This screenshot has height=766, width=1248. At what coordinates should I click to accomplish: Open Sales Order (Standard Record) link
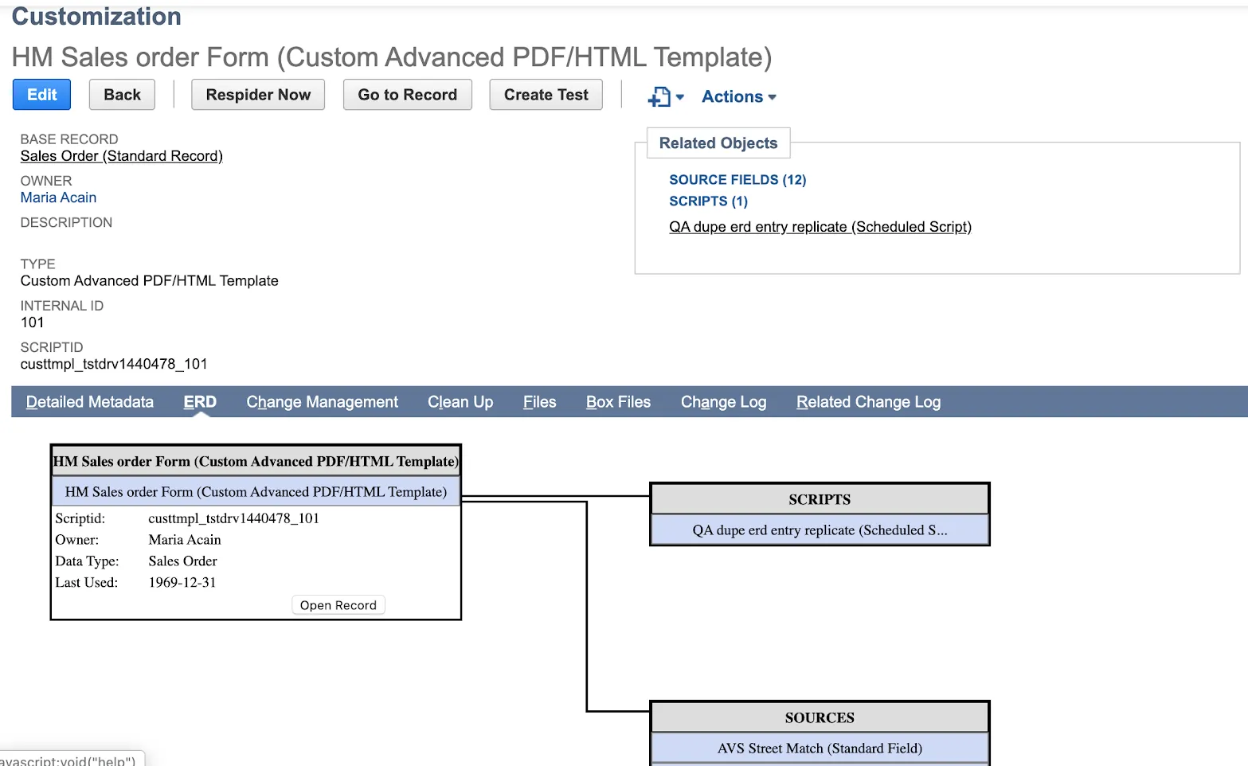(x=122, y=156)
